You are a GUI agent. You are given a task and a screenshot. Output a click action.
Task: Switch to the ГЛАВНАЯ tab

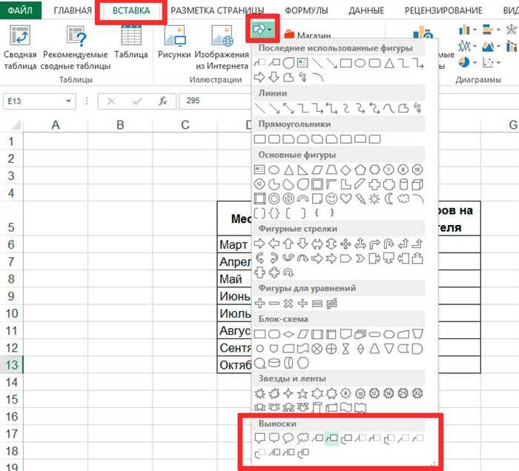73,10
